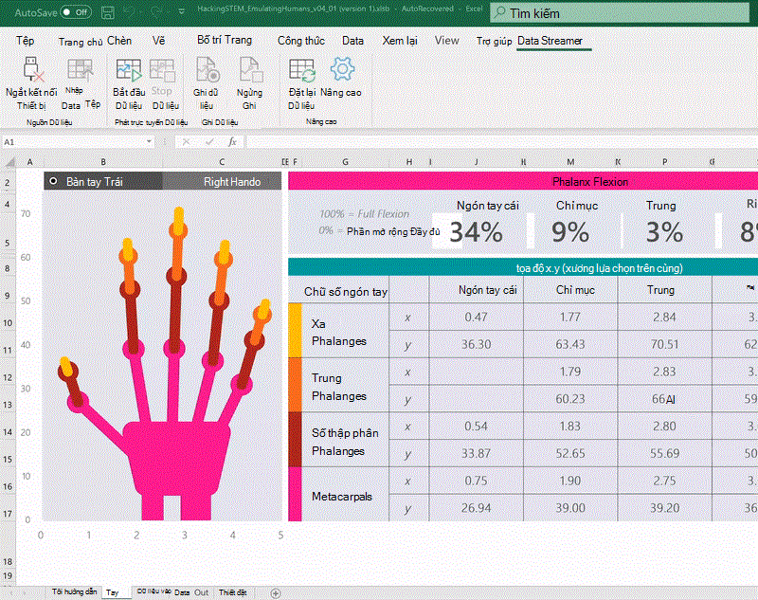Click the Ghi dữ liệu record icon
Viewport: 758px width, 600px height.
pyautogui.click(x=208, y=69)
